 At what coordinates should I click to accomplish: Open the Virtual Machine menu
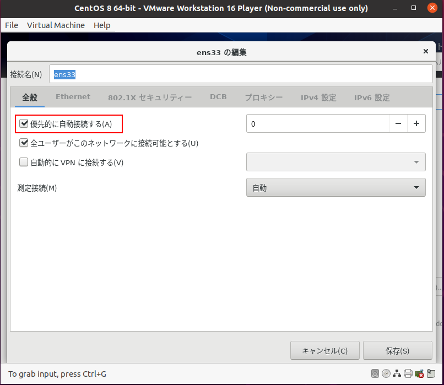pos(56,25)
